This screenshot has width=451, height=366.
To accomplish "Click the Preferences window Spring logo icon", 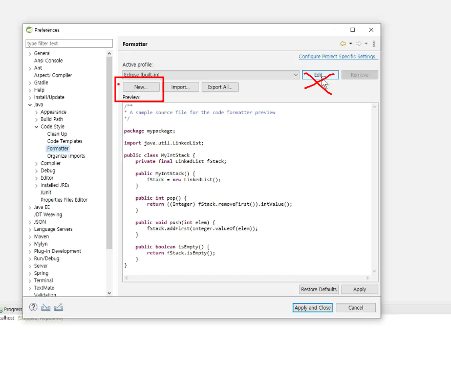I will pyautogui.click(x=29, y=30).
